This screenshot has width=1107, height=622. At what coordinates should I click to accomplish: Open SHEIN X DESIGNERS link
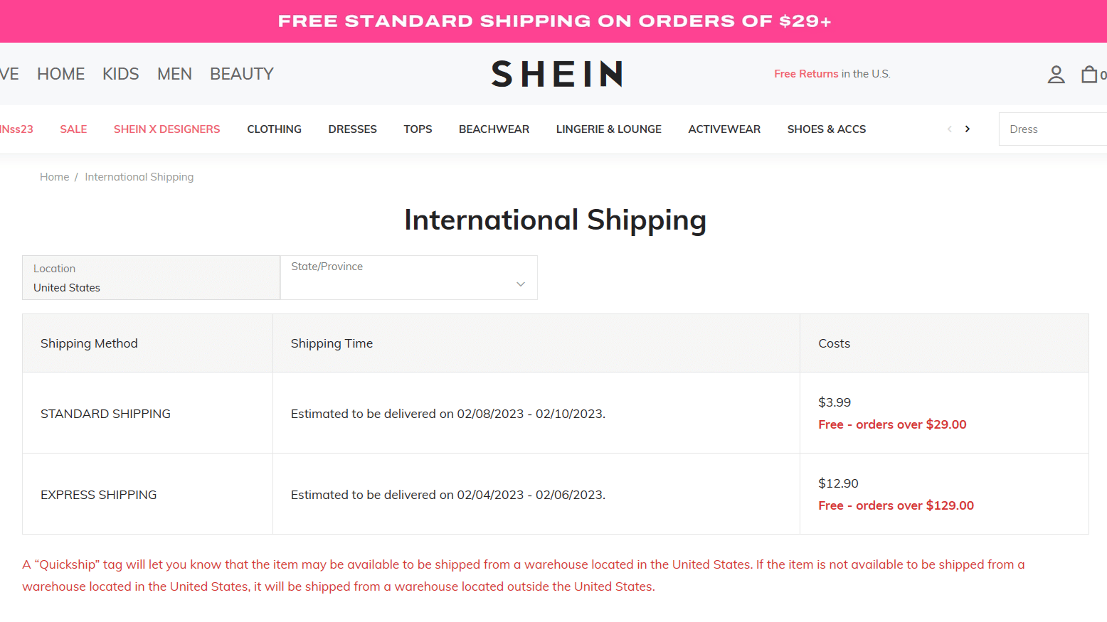(167, 129)
